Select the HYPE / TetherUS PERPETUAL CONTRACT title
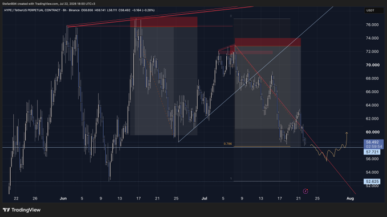Screen dimensions: 387x217 point(32,10)
